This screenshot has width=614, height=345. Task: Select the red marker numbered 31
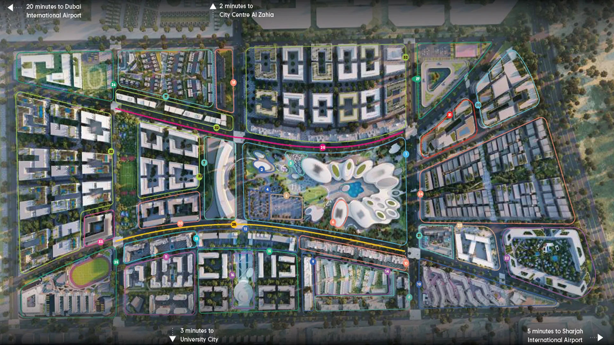(449, 115)
